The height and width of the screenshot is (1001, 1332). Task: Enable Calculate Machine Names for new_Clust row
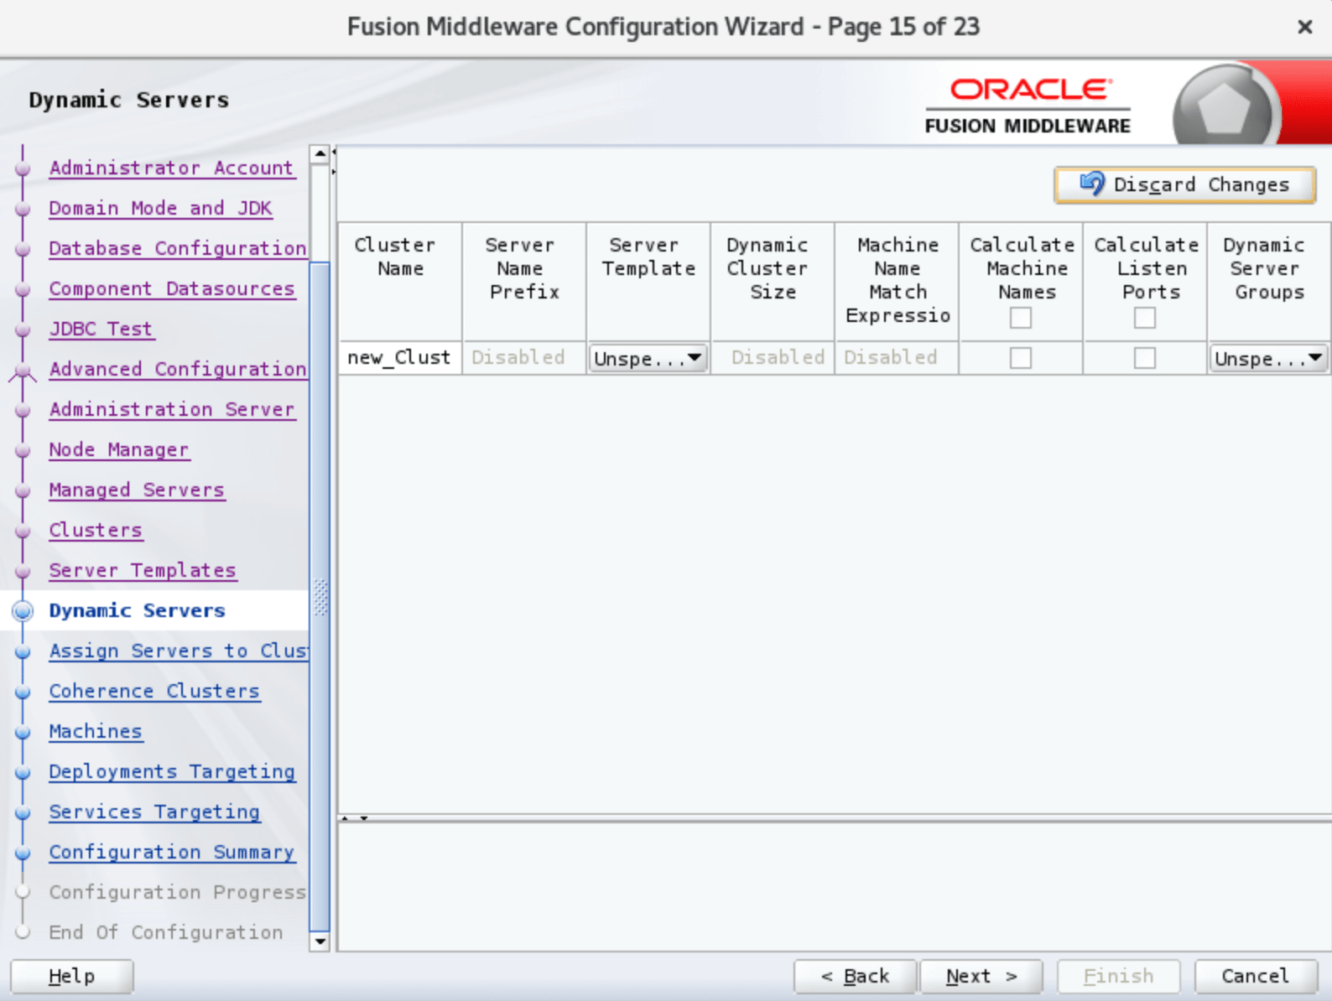[x=1021, y=358]
